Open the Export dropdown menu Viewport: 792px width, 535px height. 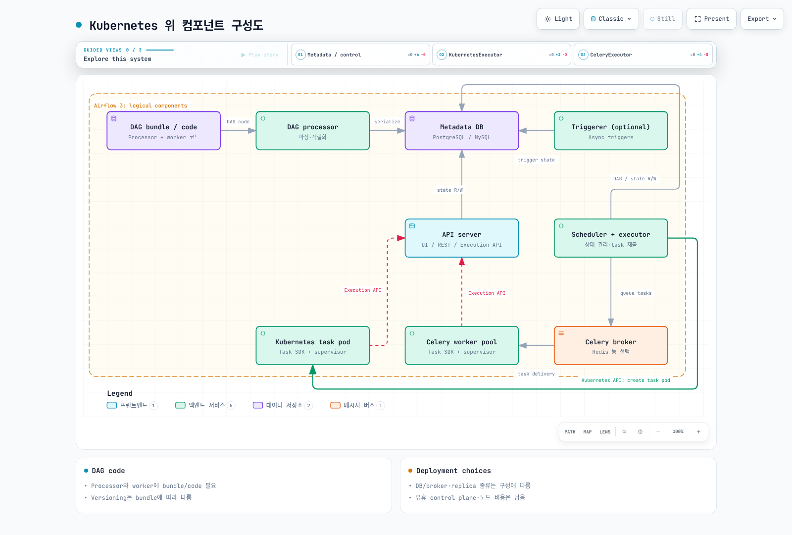pos(762,19)
